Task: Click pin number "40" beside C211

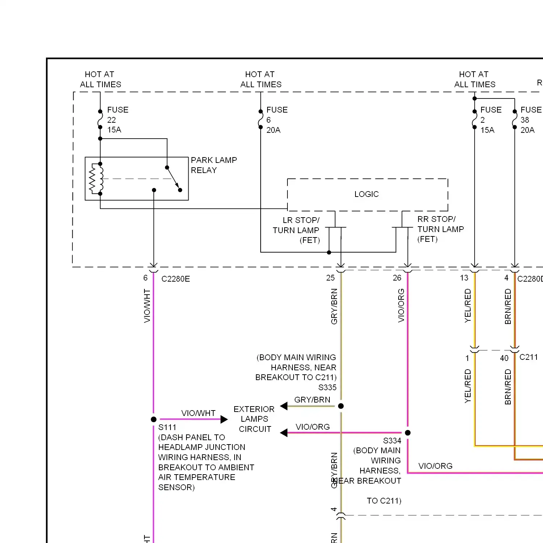Action: pos(504,358)
